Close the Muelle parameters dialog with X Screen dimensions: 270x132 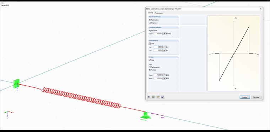260,9
